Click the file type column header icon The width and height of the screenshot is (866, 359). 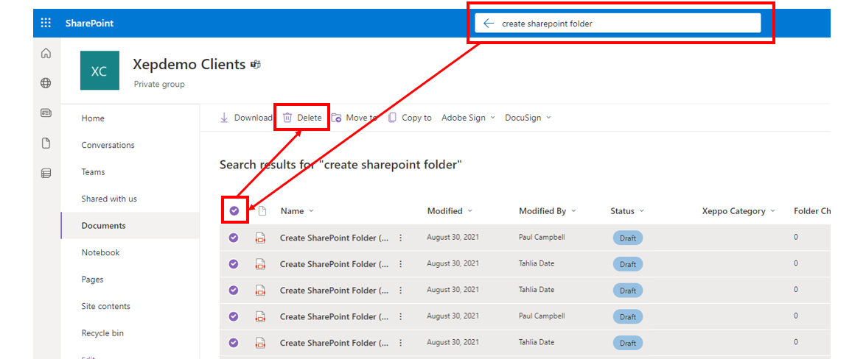click(x=262, y=210)
